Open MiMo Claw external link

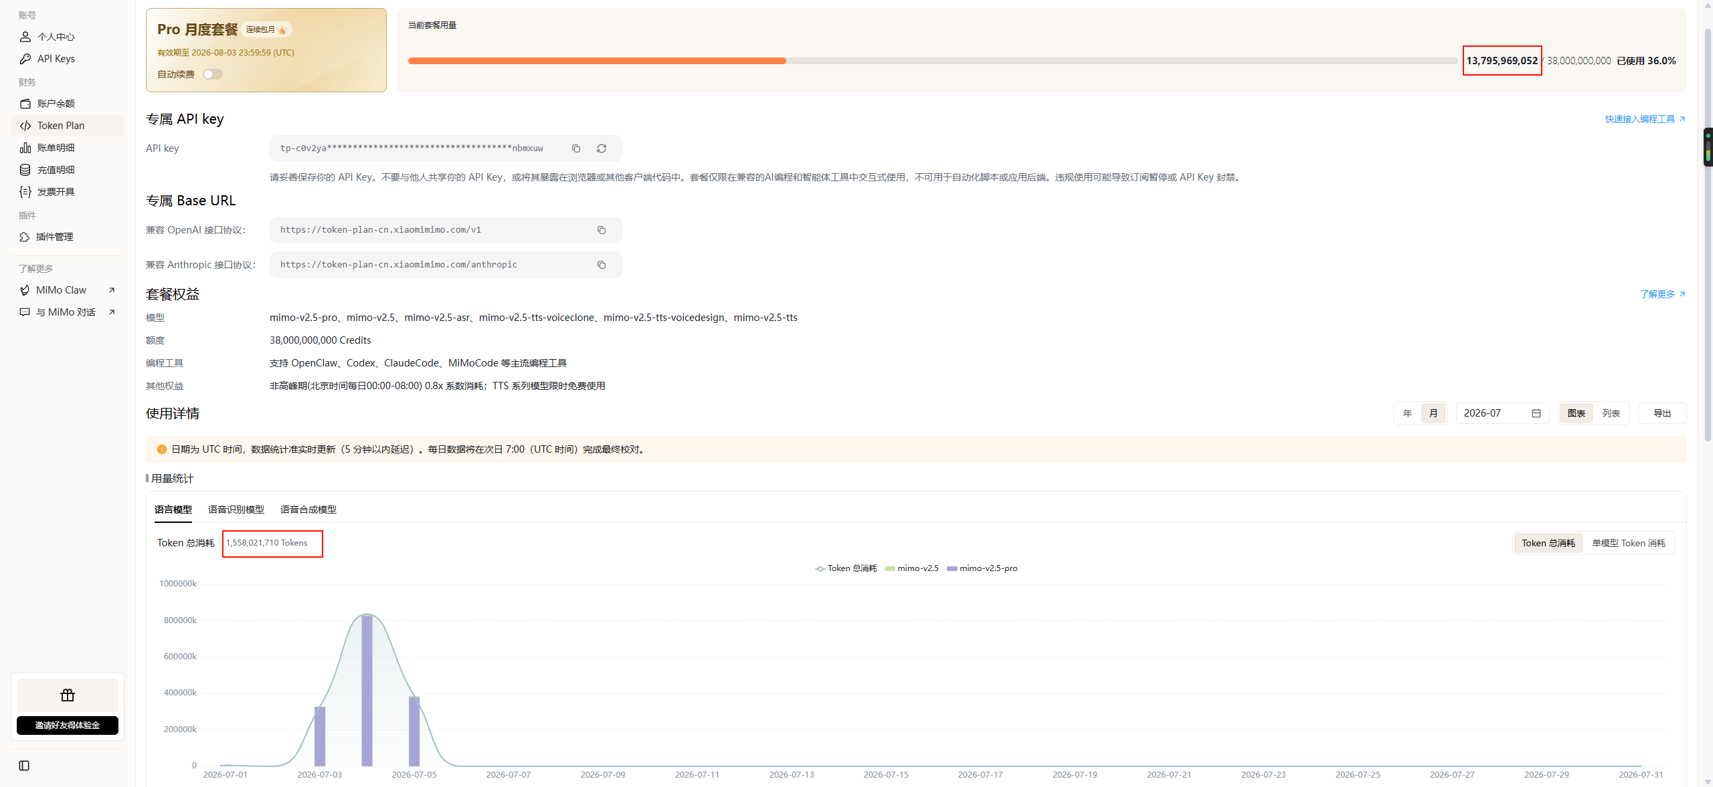coord(67,290)
